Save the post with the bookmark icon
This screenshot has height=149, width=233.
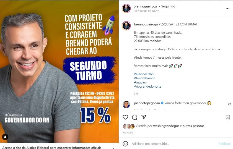[228, 117]
